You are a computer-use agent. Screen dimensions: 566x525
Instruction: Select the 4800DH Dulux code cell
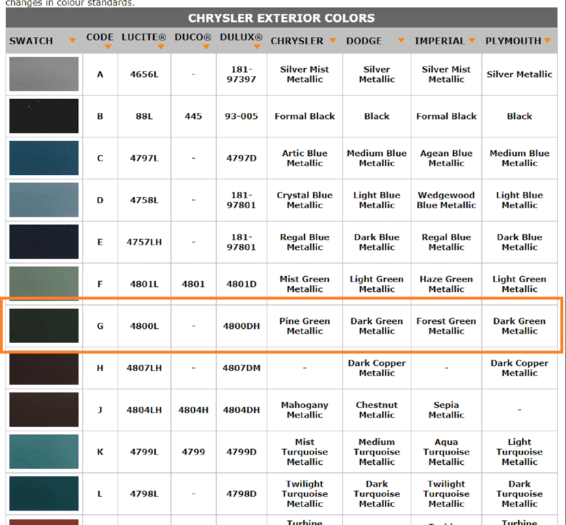click(241, 326)
